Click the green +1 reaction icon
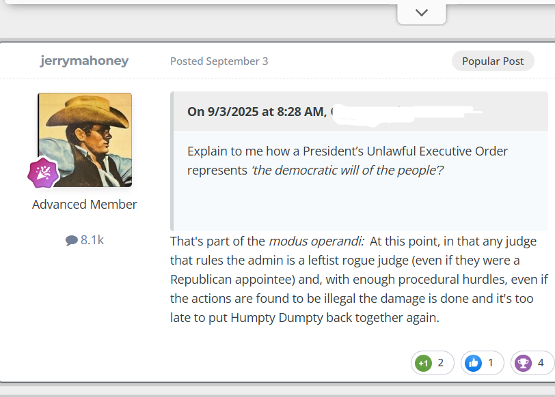The image size is (555, 397). 423,363
